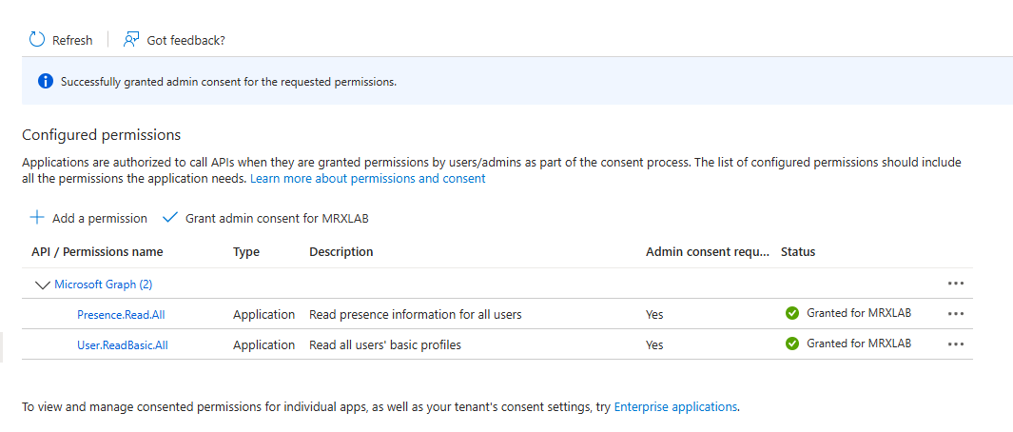The width and height of the screenshot is (1013, 432).
Task: Click the checkmark icon beside Grant admin consent
Action: (170, 218)
